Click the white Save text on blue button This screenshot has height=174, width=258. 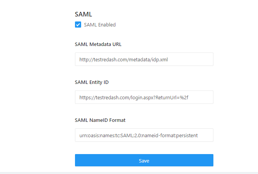[144, 161]
